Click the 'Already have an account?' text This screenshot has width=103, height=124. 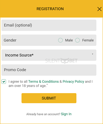tap(43, 114)
